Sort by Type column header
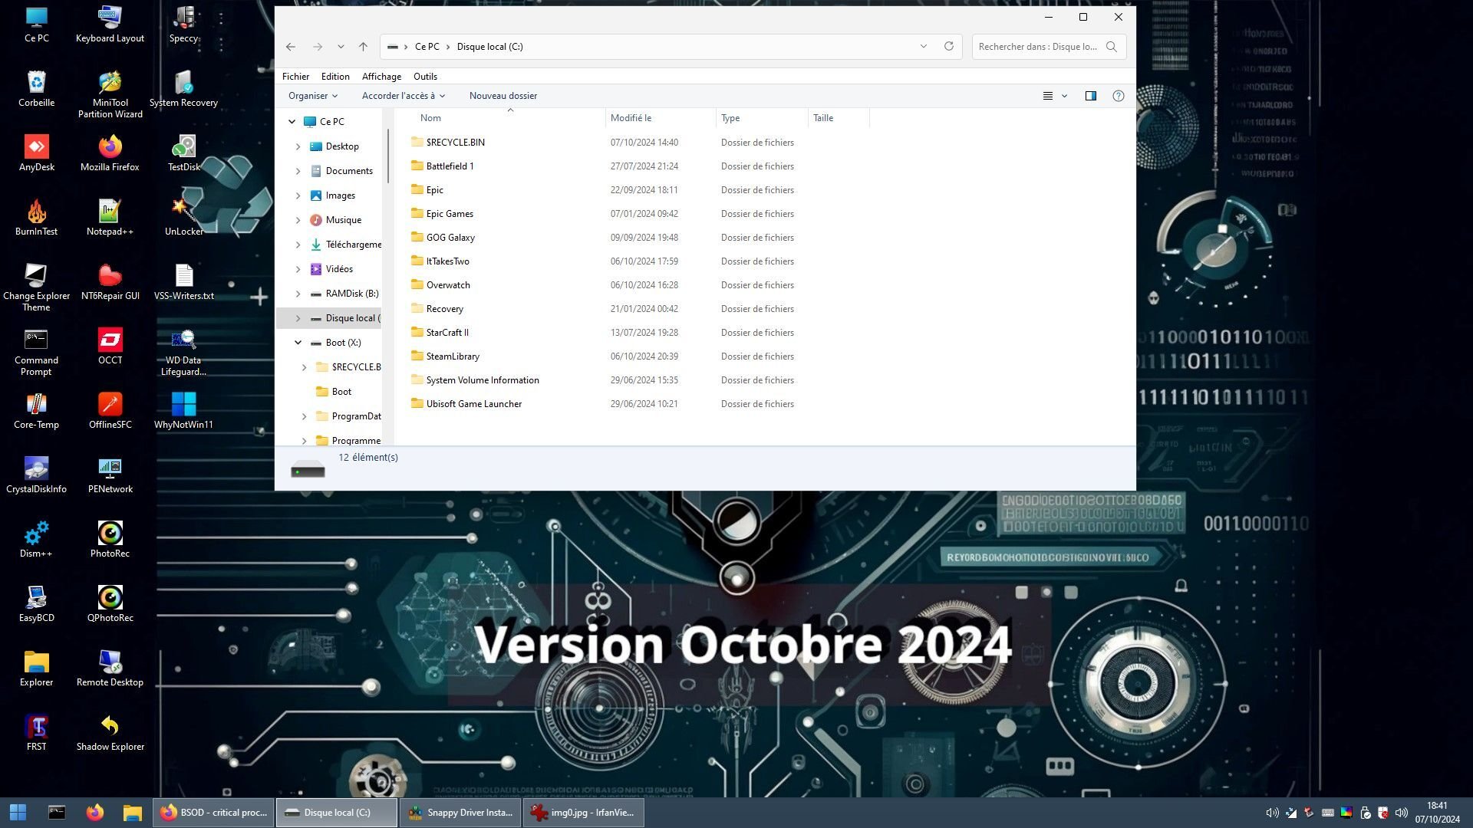The height and width of the screenshot is (828, 1473). [x=762, y=118]
